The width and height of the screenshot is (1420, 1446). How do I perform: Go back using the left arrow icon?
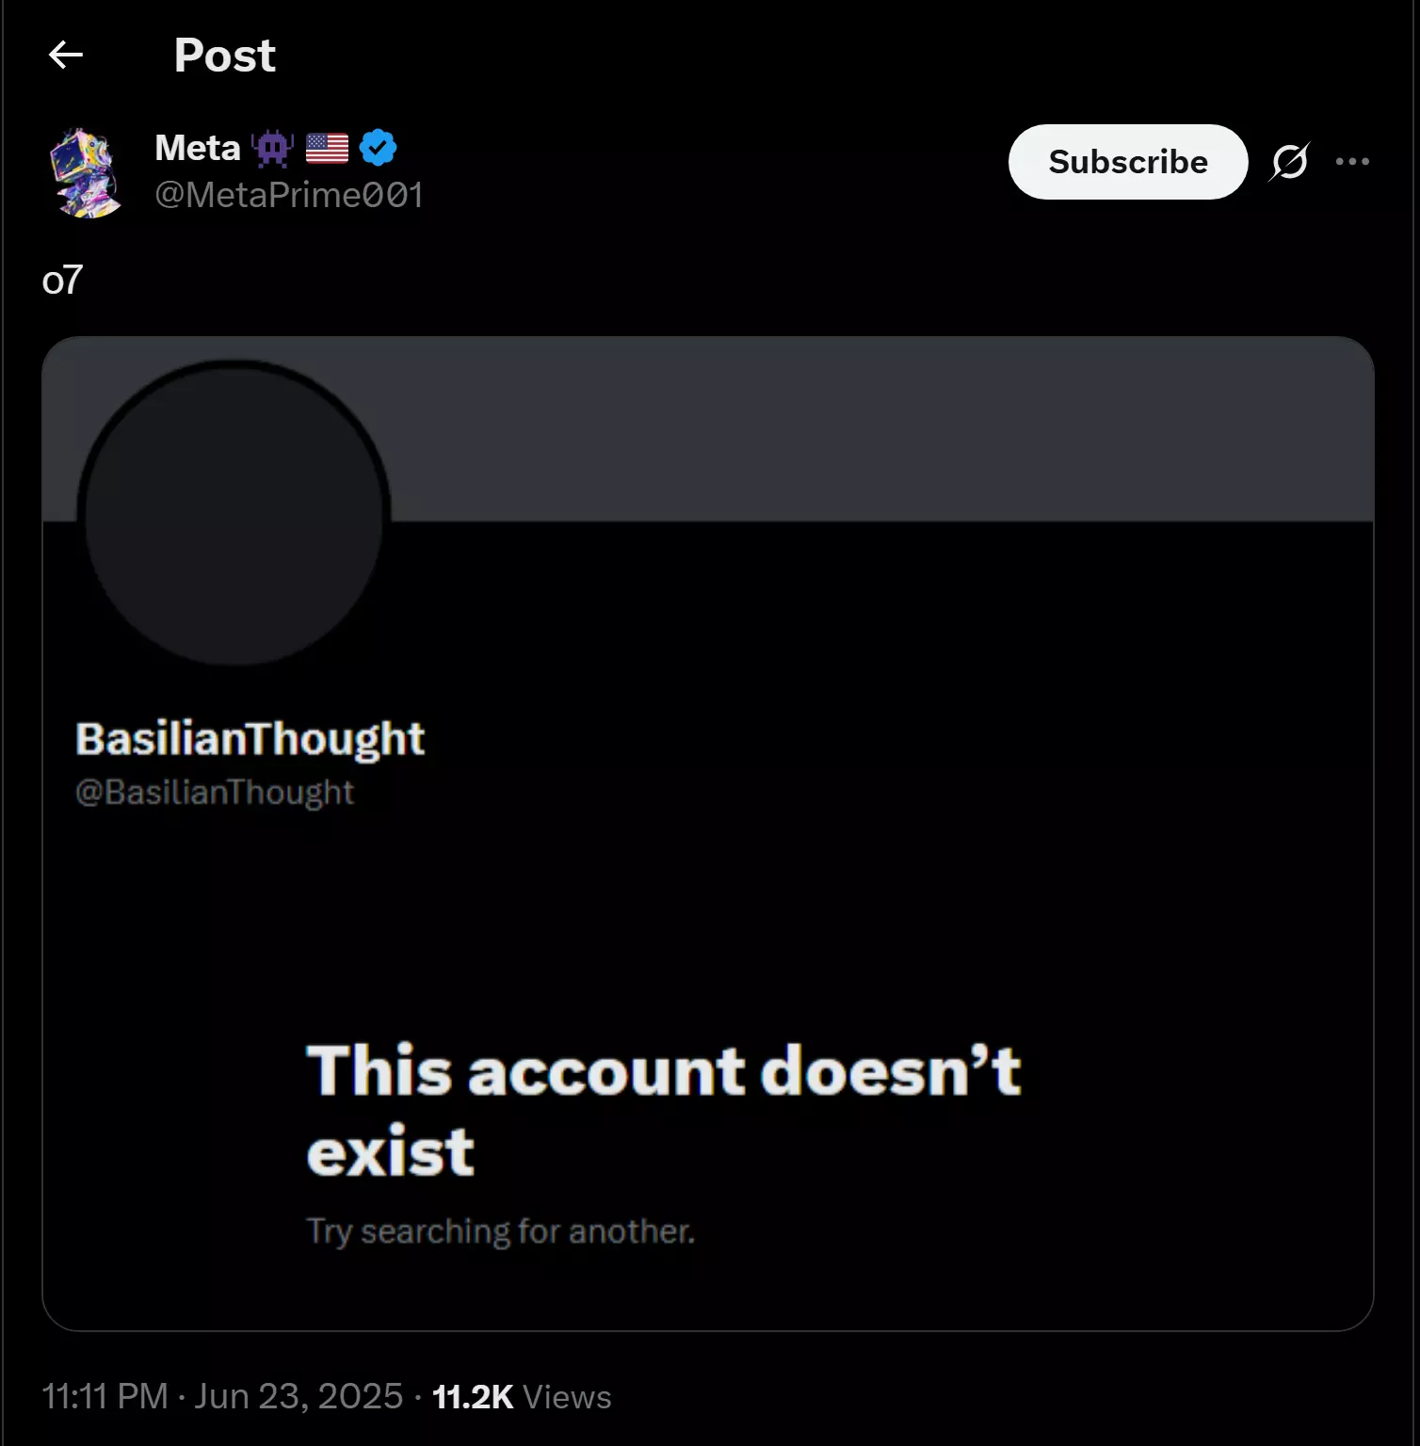click(x=66, y=56)
